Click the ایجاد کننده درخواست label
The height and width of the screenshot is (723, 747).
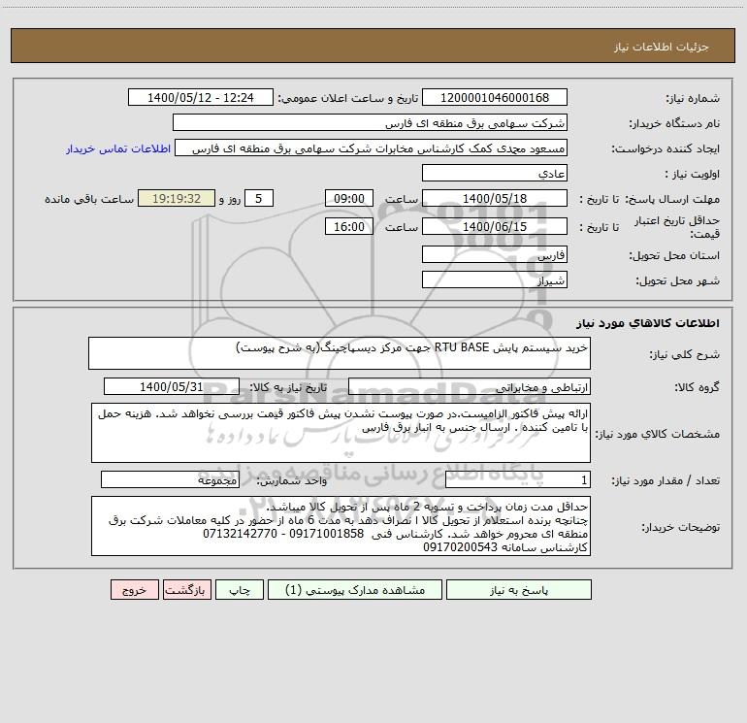coord(666,149)
